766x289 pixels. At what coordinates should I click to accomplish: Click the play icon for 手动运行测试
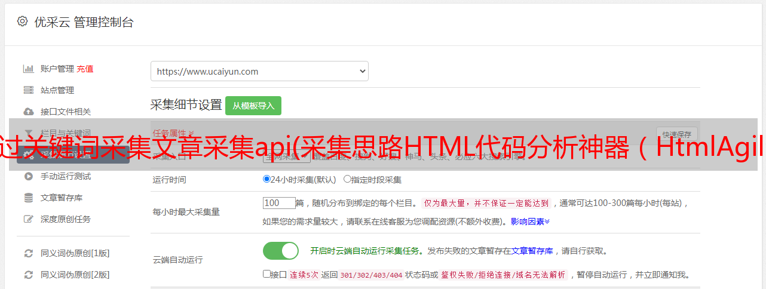28,176
